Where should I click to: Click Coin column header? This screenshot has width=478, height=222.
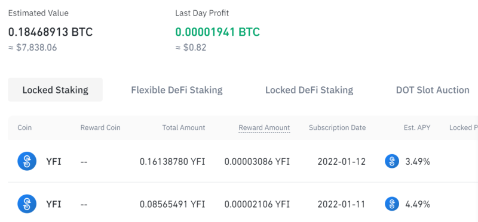[24, 127]
